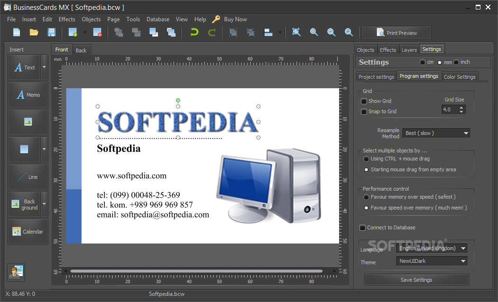Select Favour memory over speed option
Image resolution: width=498 pixels, height=302 pixels.
tap(366, 197)
